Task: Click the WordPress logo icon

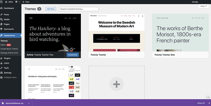Action: [1, 2]
